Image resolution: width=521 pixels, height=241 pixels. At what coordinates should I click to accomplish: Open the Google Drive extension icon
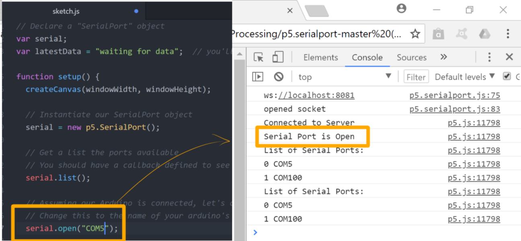pos(484,34)
